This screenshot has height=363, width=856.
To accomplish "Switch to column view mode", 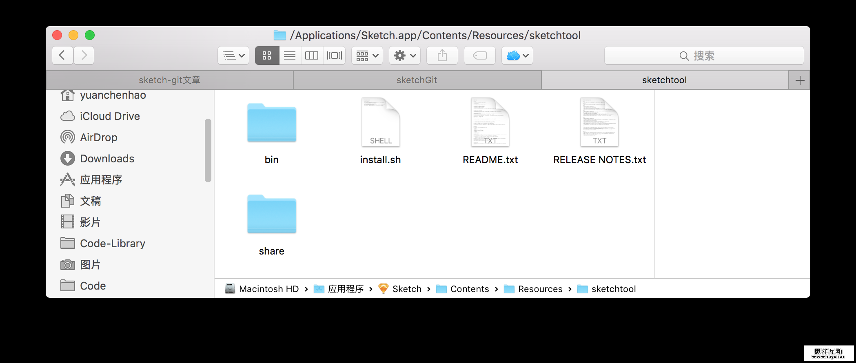I will click(312, 55).
